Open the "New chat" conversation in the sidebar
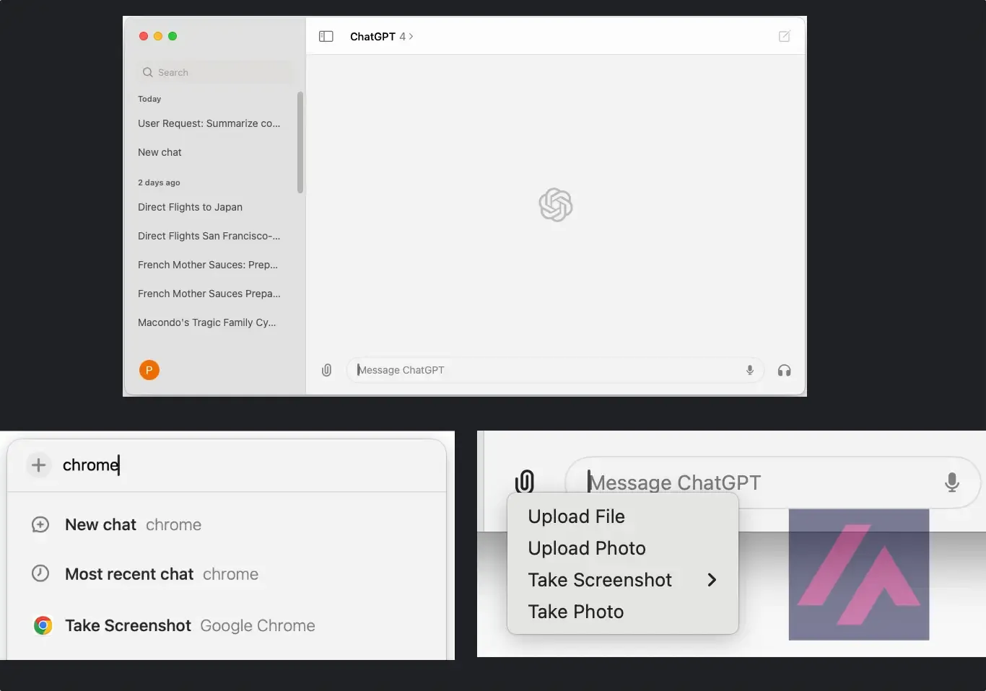Viewport: 986px width, 691px height. click(x=160, y=152)
